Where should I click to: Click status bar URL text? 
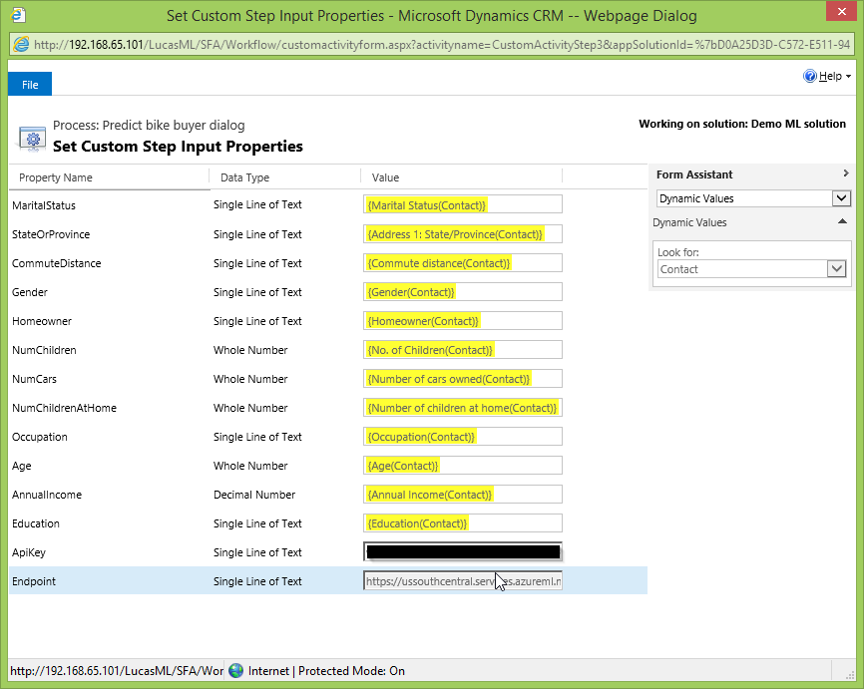(x=117, y=671)
